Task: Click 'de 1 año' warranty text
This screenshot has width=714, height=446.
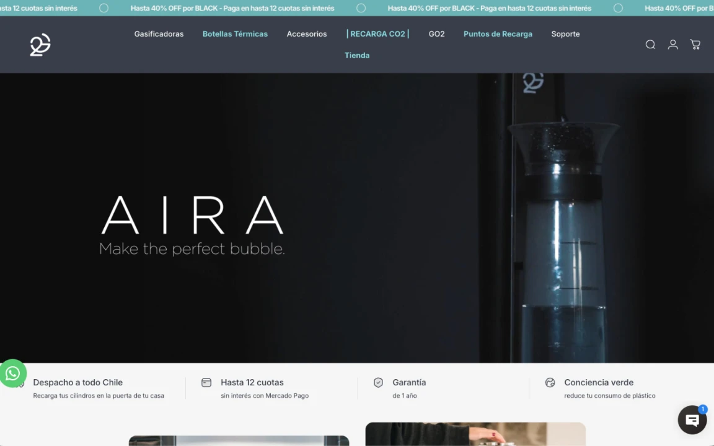Action: pyautogui.click(x=404, y=396)
